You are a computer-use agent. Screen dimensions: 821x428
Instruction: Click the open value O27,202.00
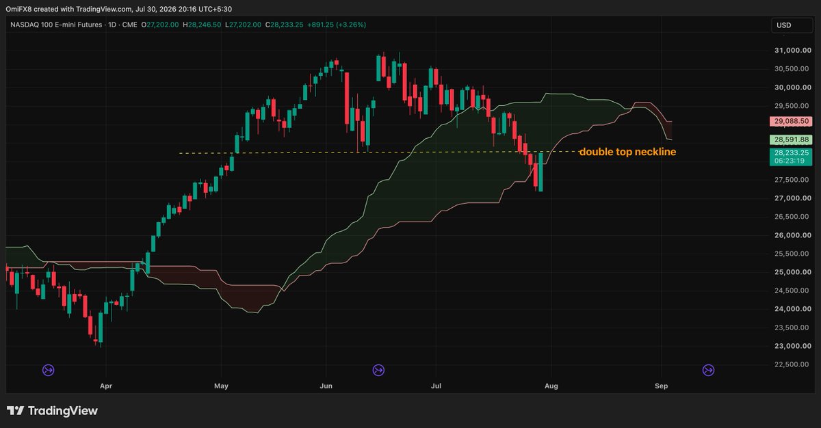[161, 25]
